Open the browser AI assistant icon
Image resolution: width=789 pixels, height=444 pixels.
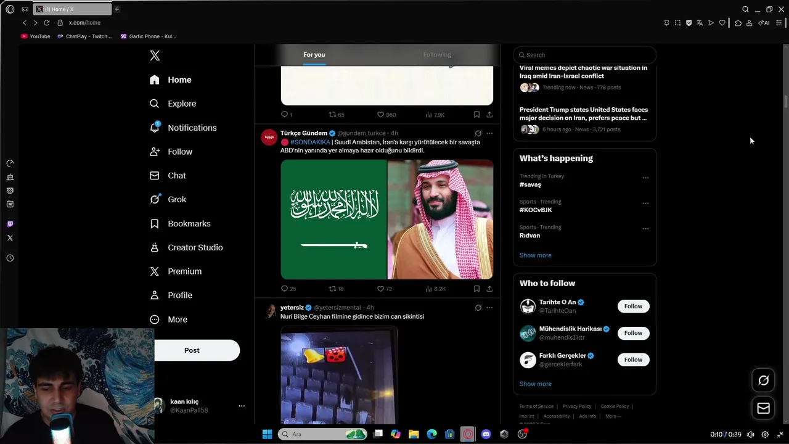tap(764, 23)
